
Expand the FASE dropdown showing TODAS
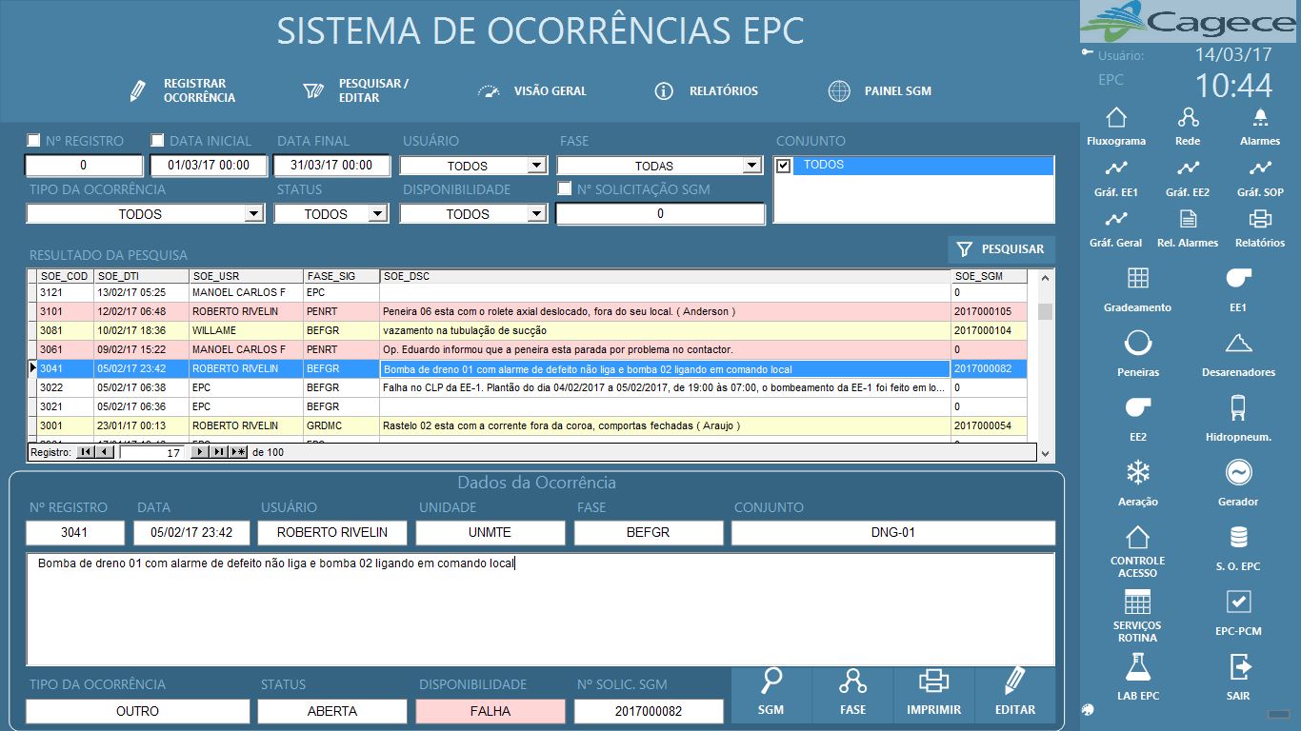(x=751, y=166)
